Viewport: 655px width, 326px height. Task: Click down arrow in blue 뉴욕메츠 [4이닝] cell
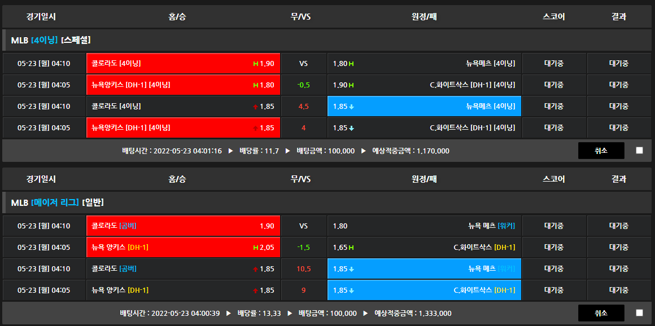[x=351, y=107]
